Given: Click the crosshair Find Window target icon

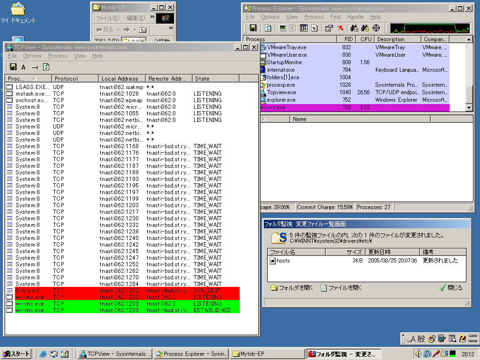Looking at the screenshot, I should 376,28.
